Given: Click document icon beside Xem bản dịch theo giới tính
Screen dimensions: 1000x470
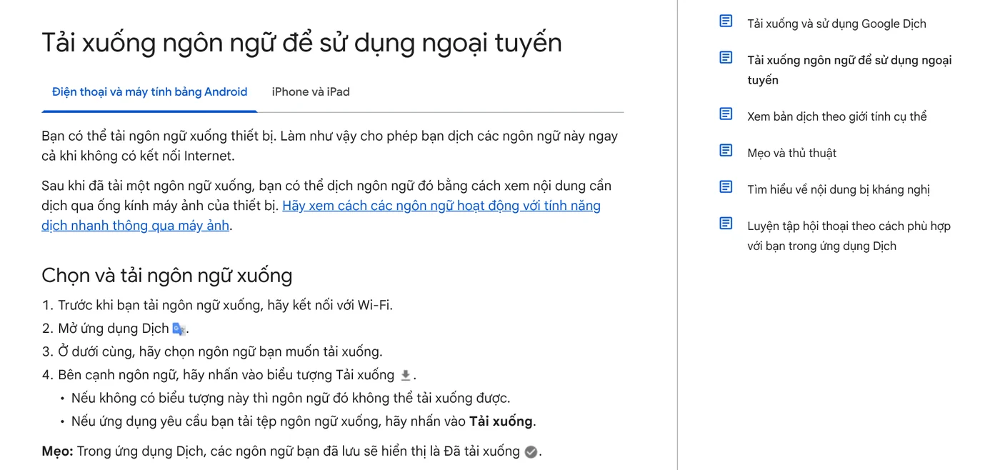Looking at the screenshot, I should pos(726,114).
